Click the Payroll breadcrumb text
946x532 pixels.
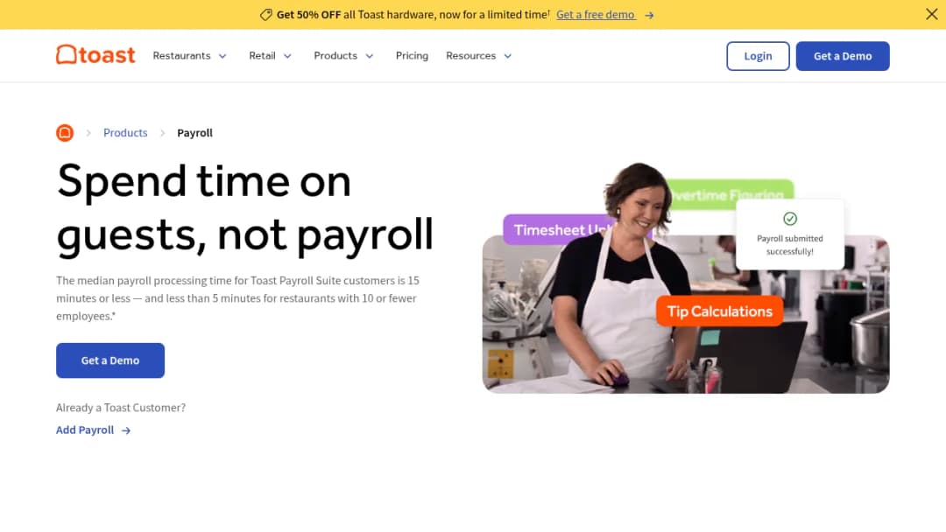[194, 132]
